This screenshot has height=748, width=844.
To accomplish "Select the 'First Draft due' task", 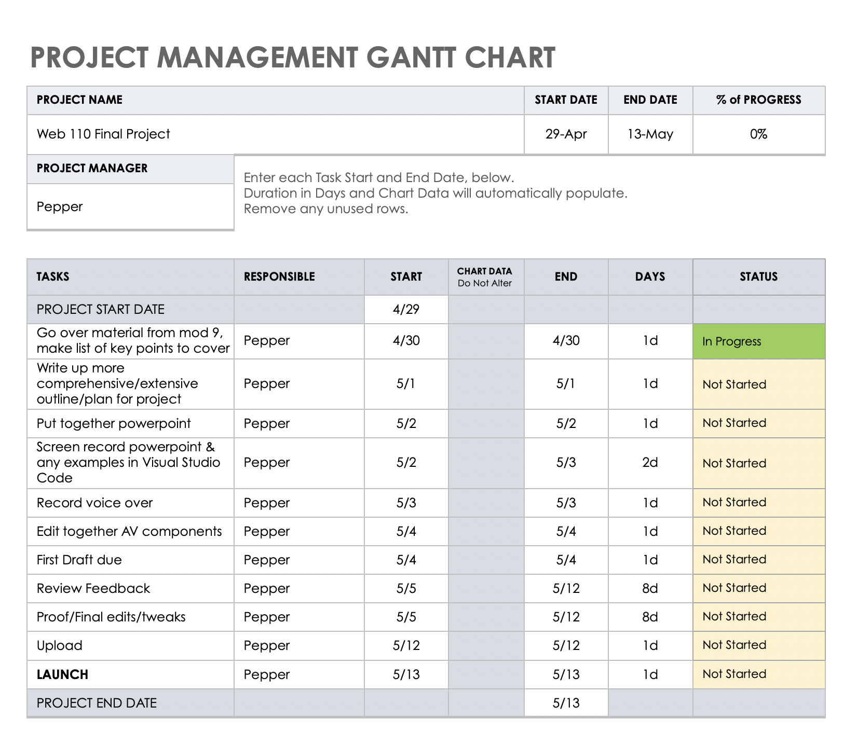I will click(130, 560).
